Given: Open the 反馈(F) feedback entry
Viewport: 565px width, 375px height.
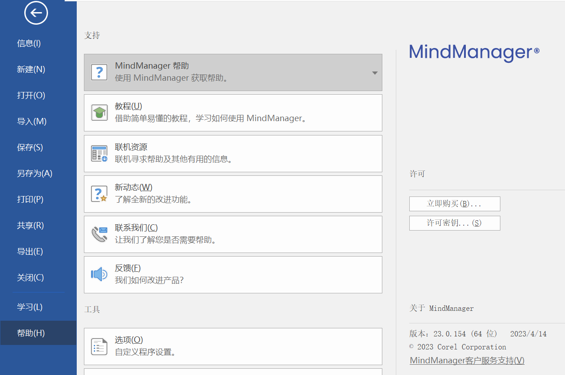Looking at the screenshot, I should [233, 275].
